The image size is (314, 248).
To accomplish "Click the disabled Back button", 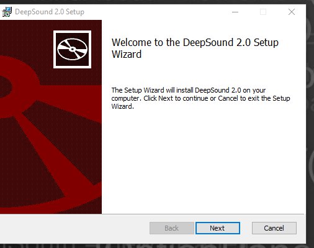I will pos(172,228).
